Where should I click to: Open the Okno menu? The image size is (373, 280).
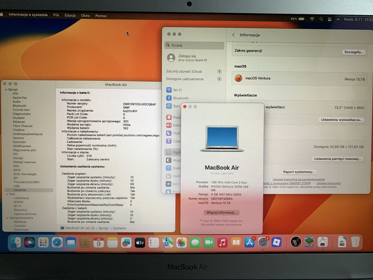click(x=86, y=16)
